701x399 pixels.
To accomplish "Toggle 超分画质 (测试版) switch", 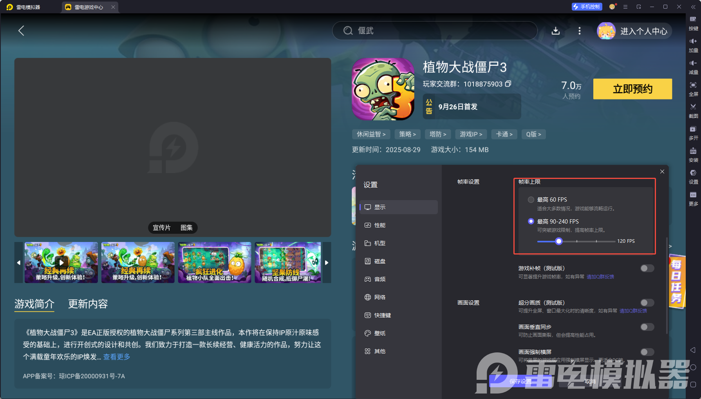I will coord(647,303).
